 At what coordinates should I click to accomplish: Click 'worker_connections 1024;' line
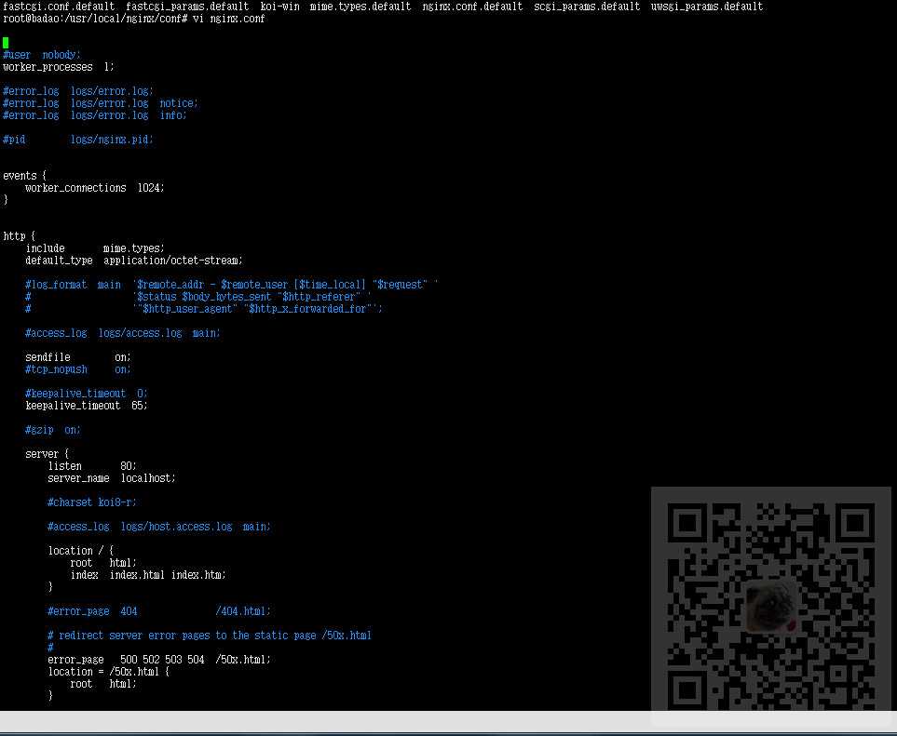(x=95, y=188)
